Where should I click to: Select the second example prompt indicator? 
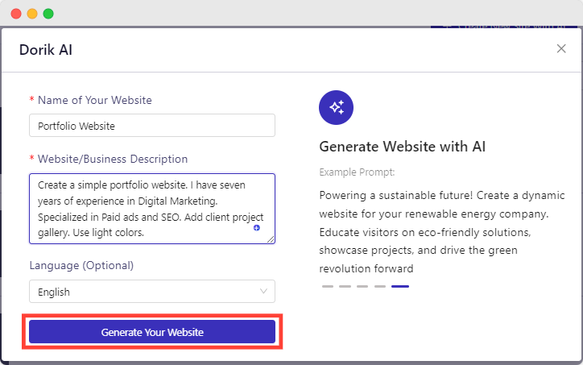coord(345,287)
